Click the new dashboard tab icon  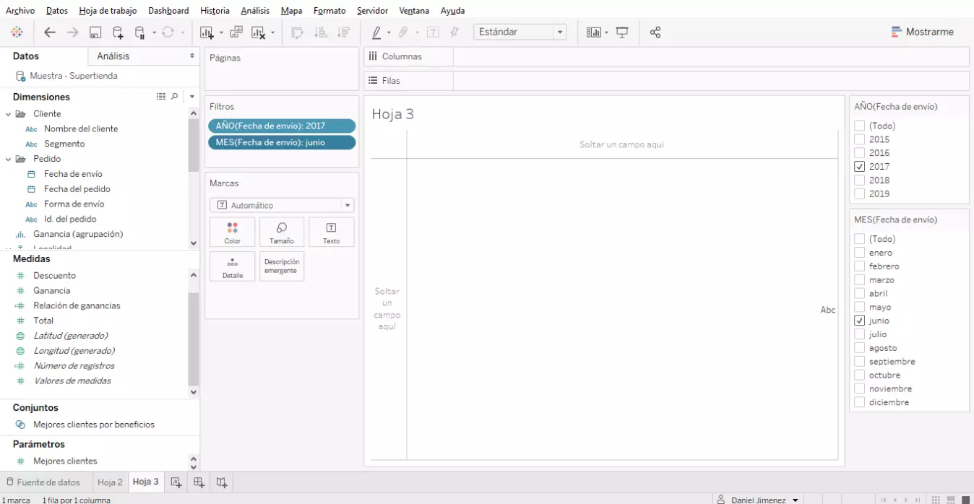[x=199, y=482]
